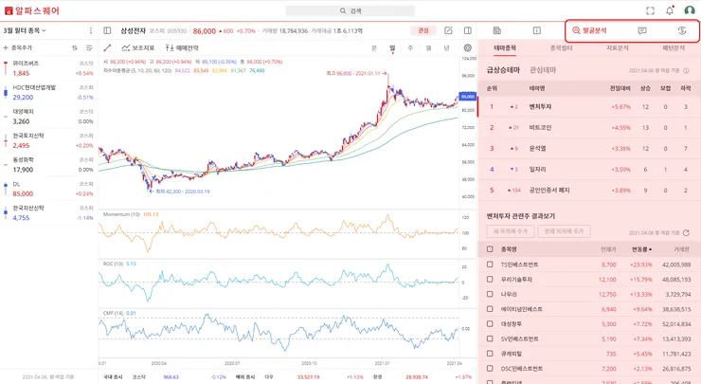
Task: Select the line drawing tool
Action: 107,47
